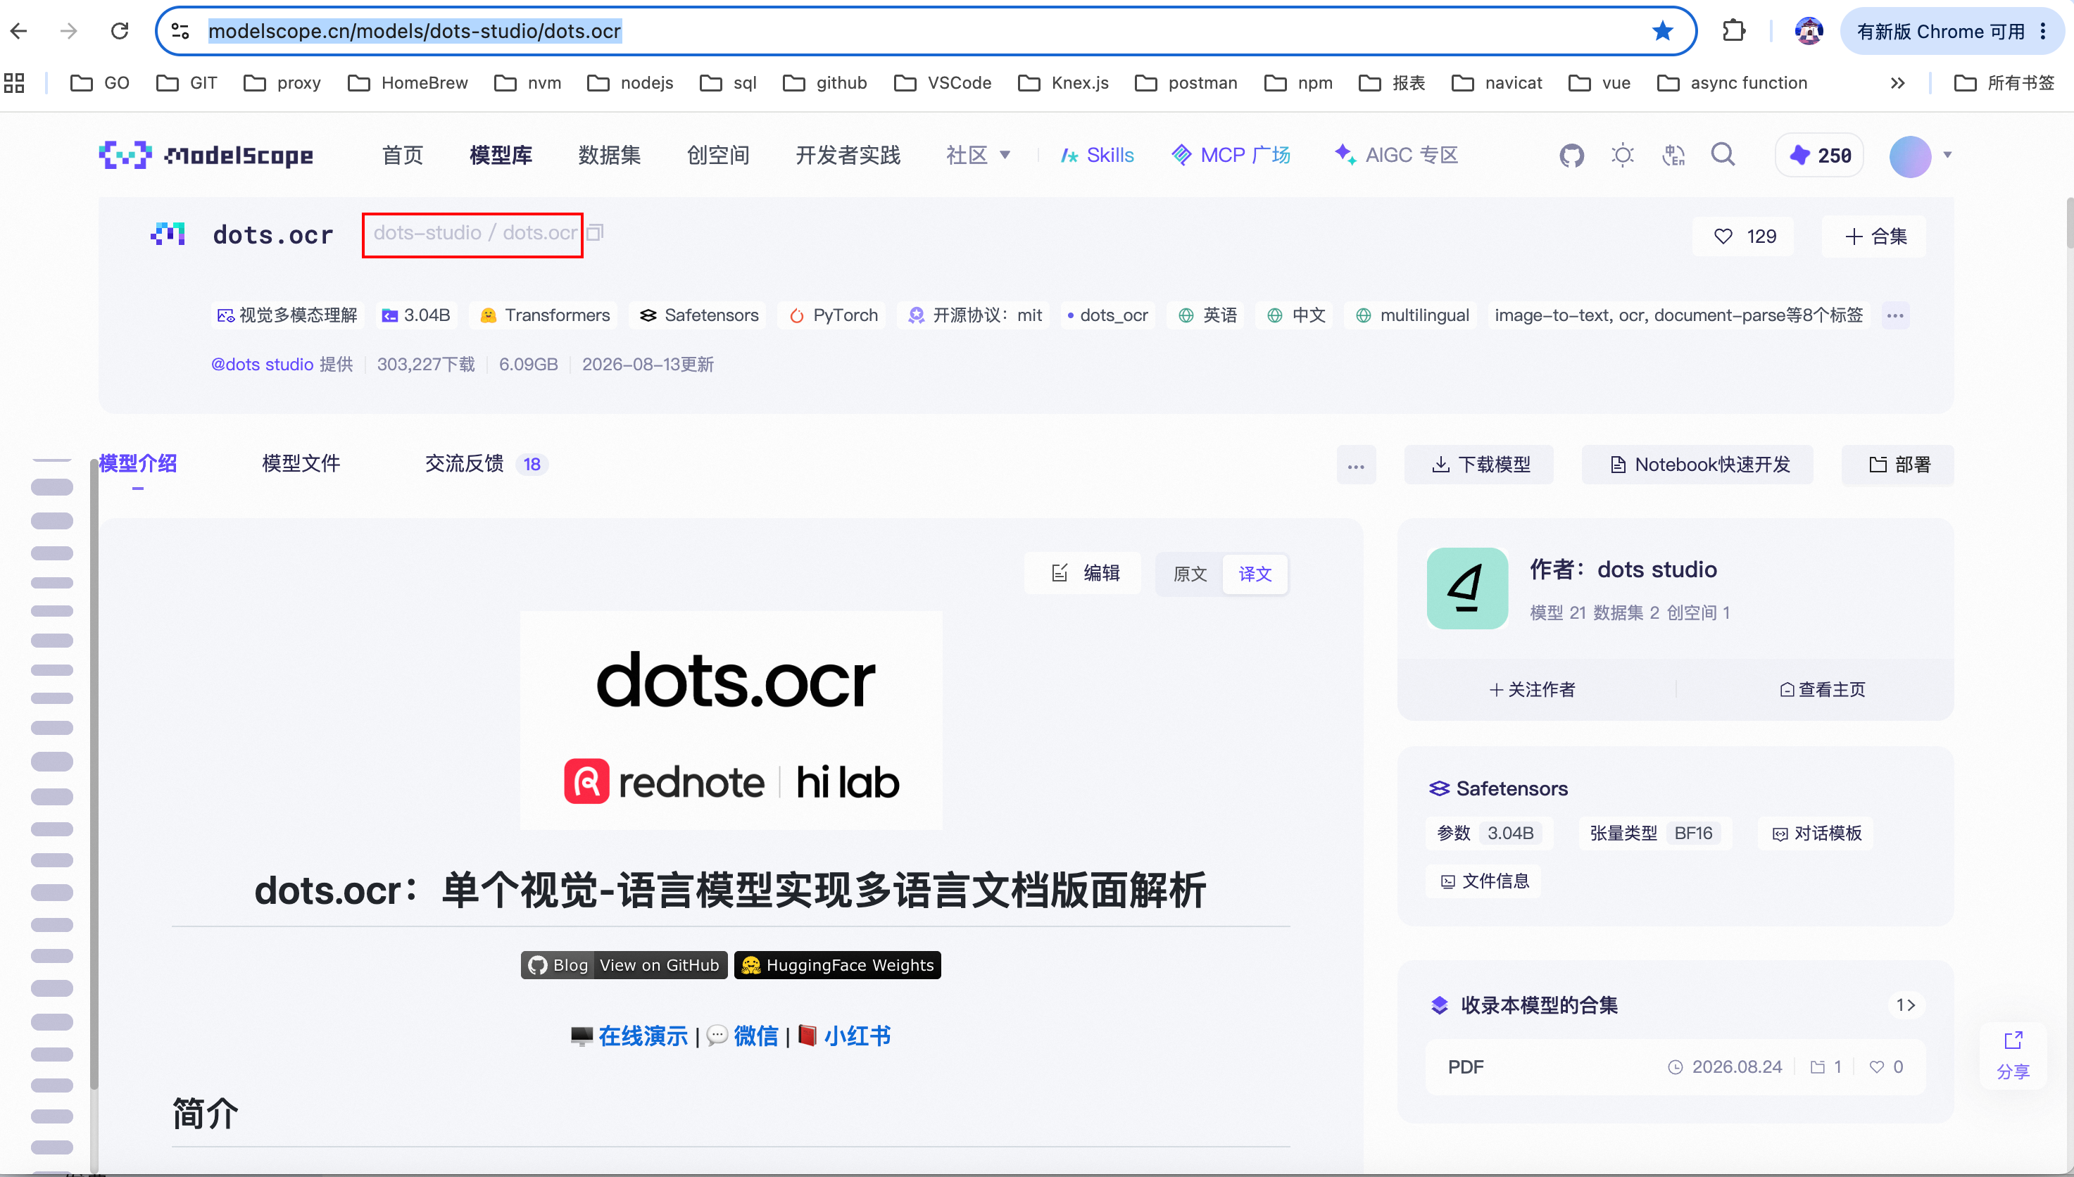This screenshot has width=2074, height=1177.
Task: Select the 模型介绍 tab
Action: point(137,464)
